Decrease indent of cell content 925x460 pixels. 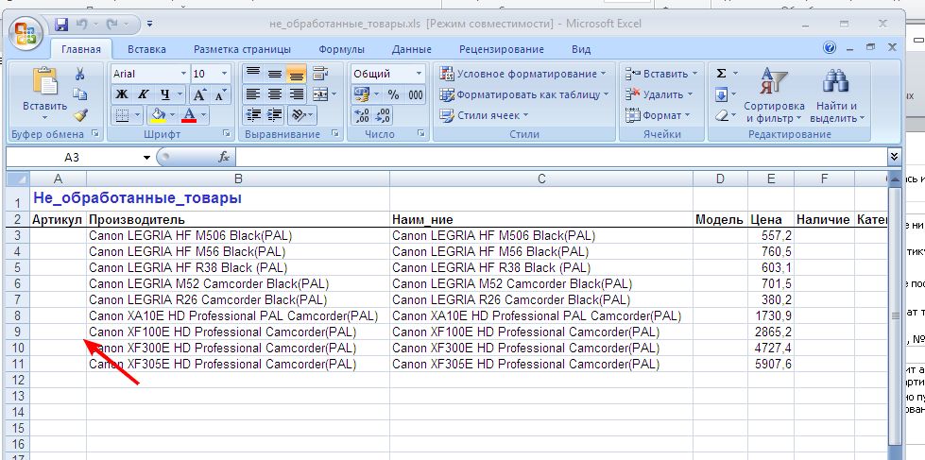[x=253, y=115]
